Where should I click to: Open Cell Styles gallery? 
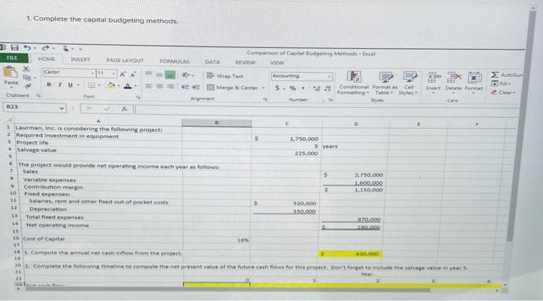click(x=409, y=83)
